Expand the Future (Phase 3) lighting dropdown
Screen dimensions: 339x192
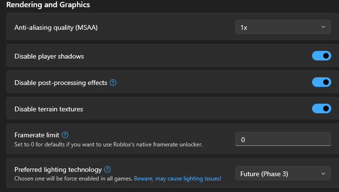click(x=283, y=174)
